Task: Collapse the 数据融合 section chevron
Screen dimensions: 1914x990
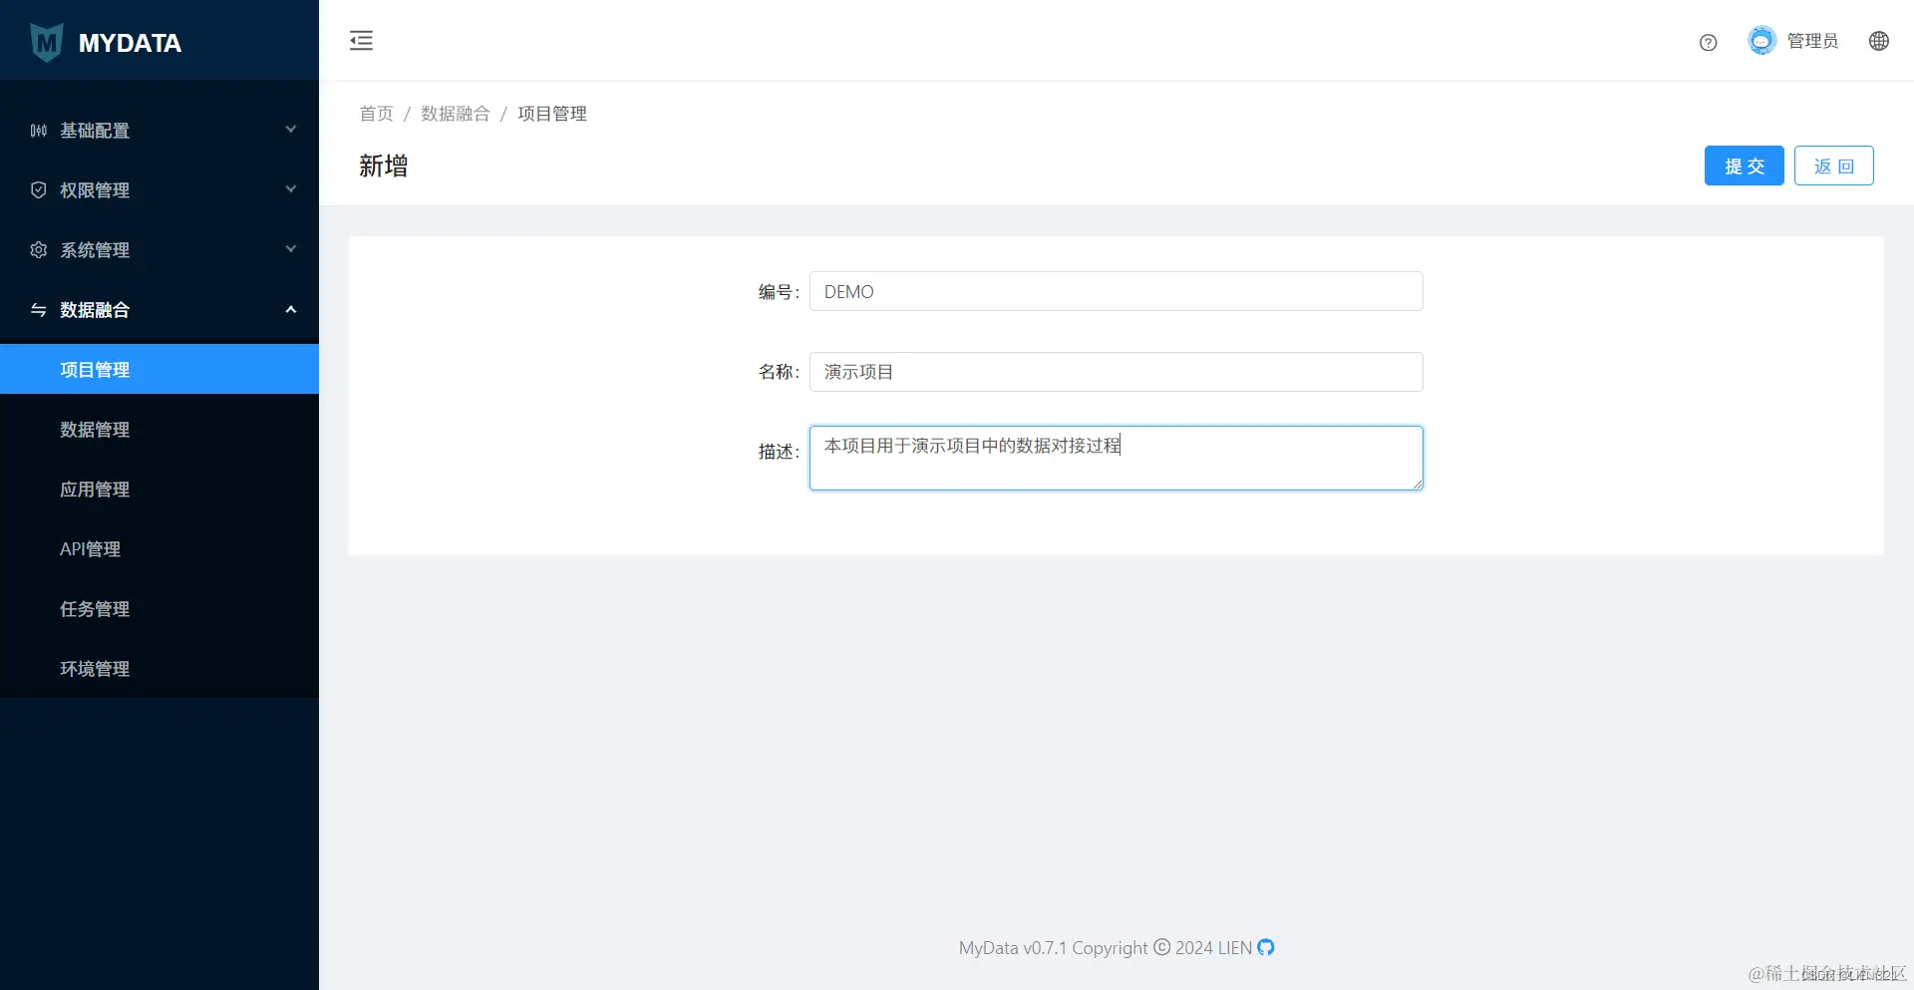Action: pyautogui.click(x=290, y=309)
